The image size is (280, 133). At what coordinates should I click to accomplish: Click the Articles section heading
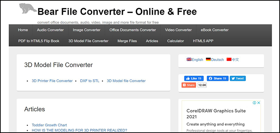click(x=35, y=109)
